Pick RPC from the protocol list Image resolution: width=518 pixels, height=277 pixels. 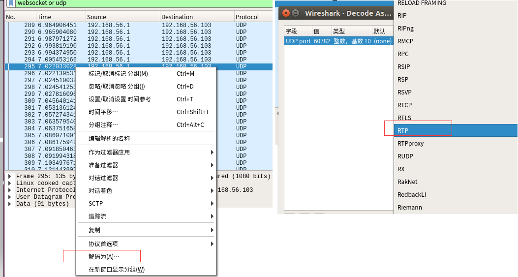tap(456, 54)
